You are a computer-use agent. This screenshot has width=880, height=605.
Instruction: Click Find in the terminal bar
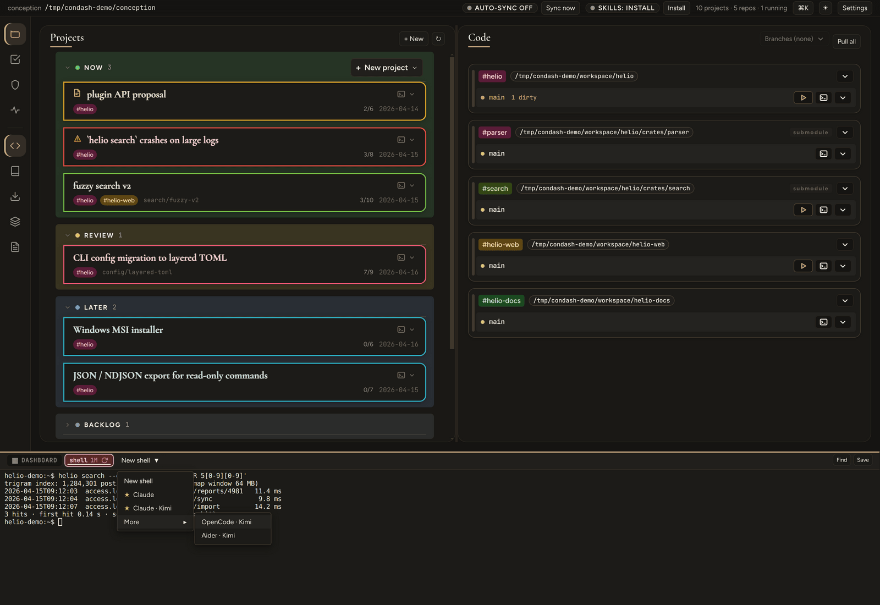pyautogui.click(x=842, y=460)
